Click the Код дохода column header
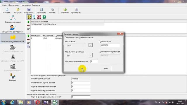The image size is (187, 105). click(48, 36)
